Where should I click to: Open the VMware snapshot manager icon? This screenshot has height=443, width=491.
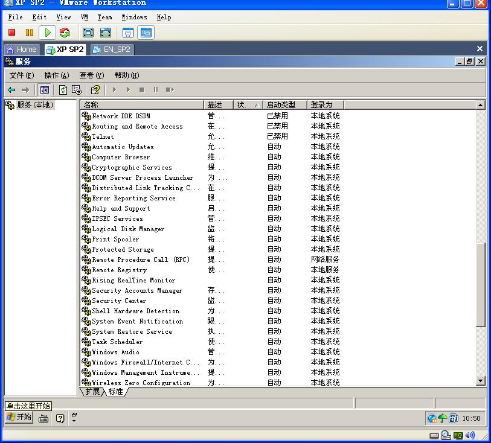[128, 33]
